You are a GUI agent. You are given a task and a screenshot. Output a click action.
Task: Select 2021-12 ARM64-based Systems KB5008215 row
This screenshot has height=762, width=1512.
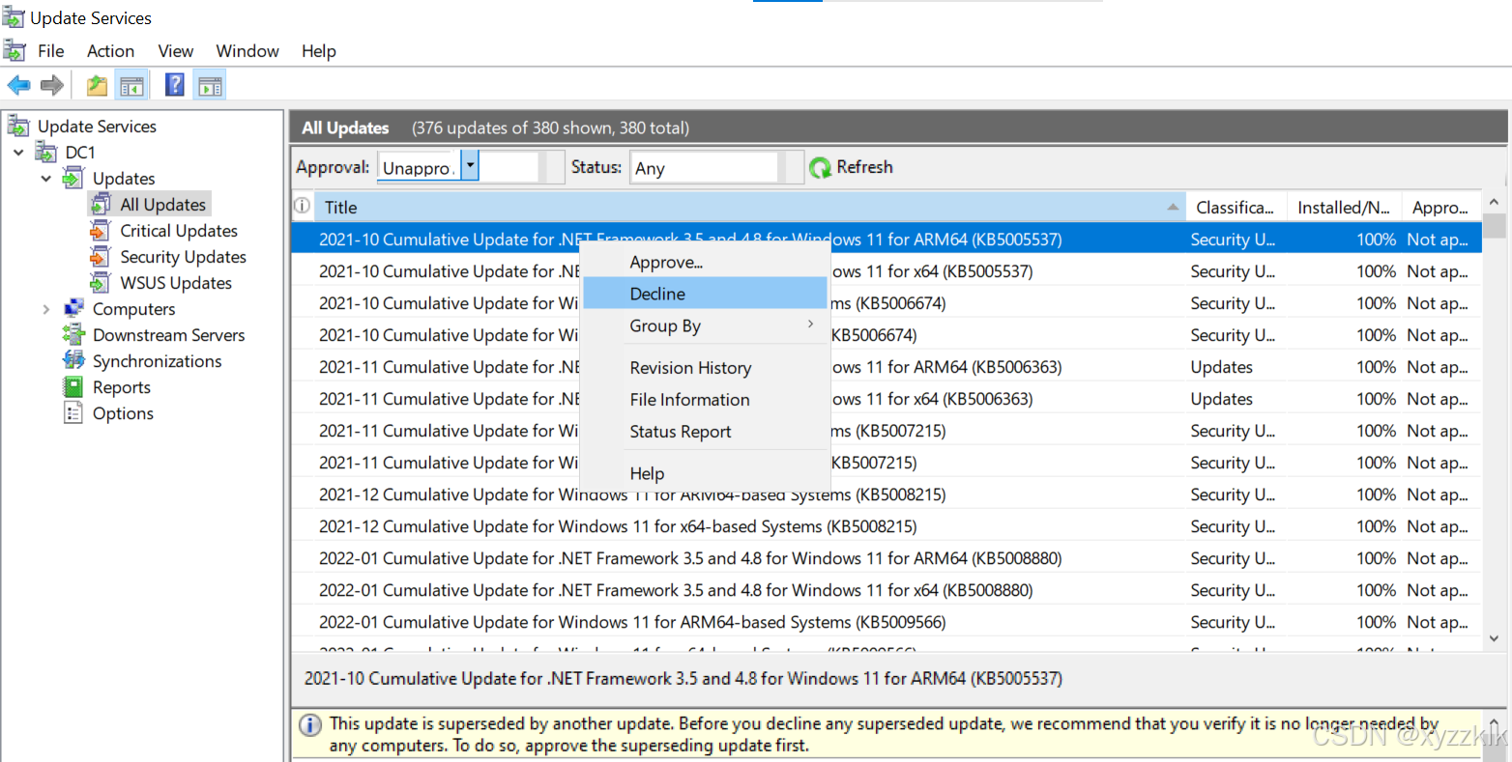coord(887,494)
